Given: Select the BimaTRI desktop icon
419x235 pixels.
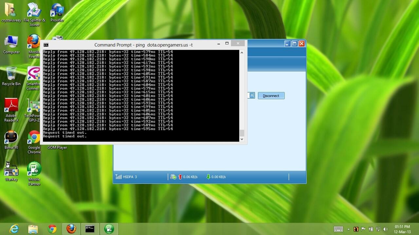Looking at the screenshot, I should (x=11, y=140).
